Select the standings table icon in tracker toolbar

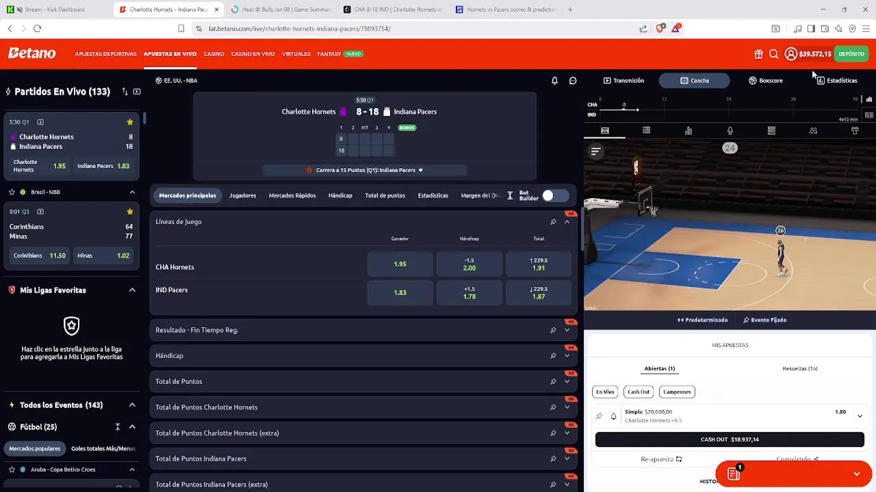pyautogui.click(x=771, y=131)
